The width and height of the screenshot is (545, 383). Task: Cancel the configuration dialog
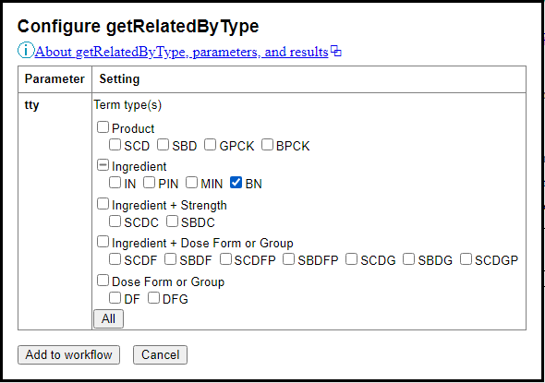coord(160,355)
